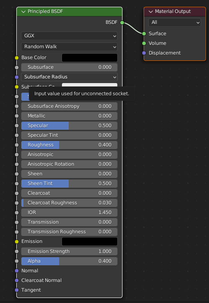Click the BSDF output socket
Image resolution: width=209 pixels, height=303 pixels.
coord(122,23)
